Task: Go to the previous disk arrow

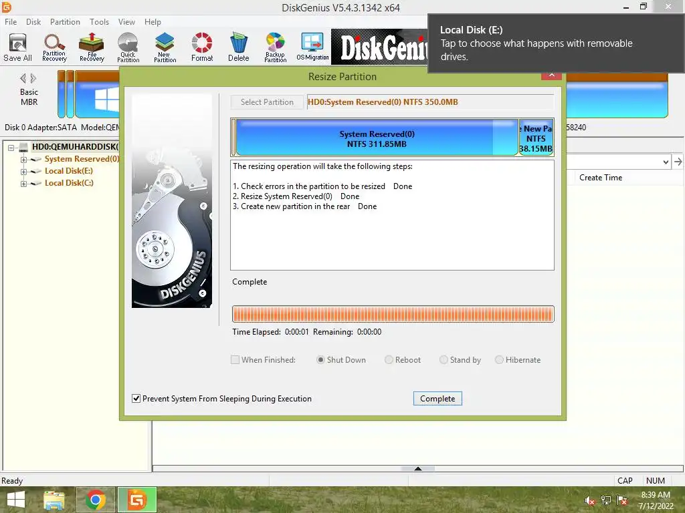Action: 23,79
